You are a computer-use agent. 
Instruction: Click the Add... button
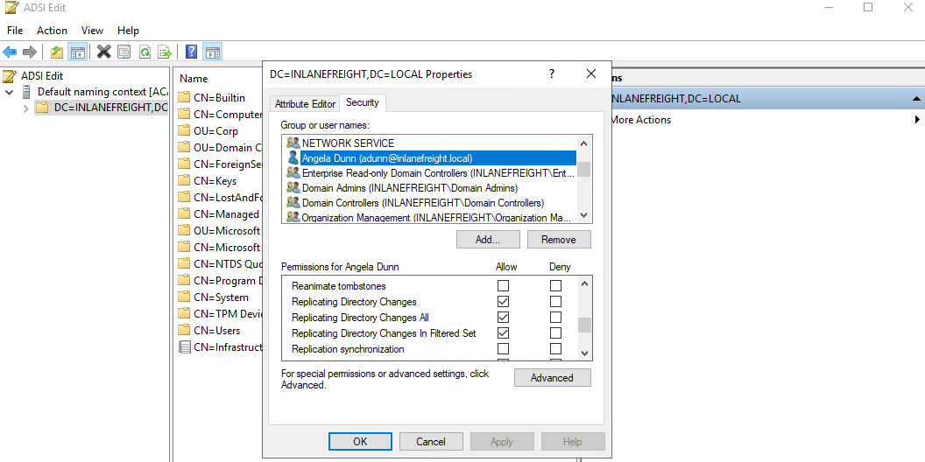point(488,240)
